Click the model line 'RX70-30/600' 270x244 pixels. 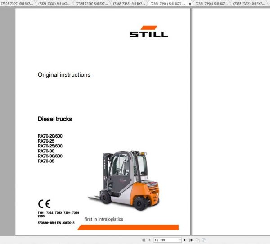coord(50,156)
